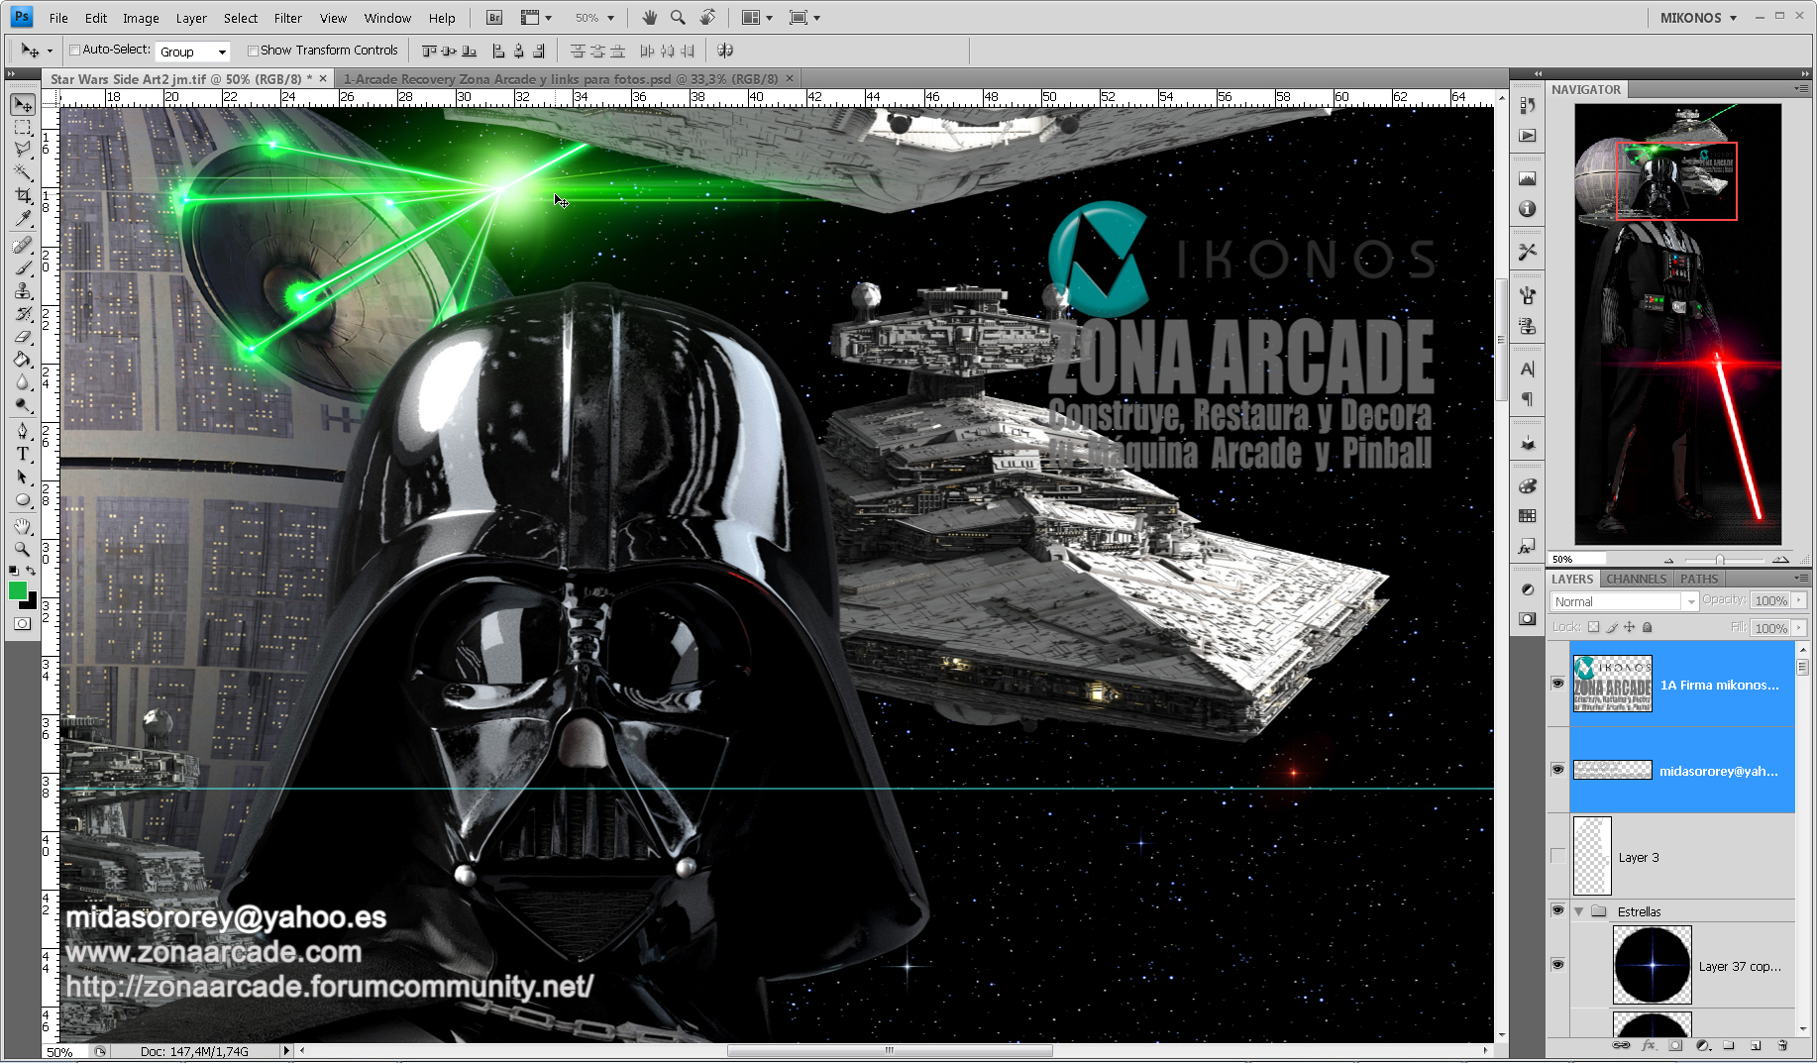Select the Crop tool
Viewport: 1817px width, 1063px height.
[x=22, y=196]
